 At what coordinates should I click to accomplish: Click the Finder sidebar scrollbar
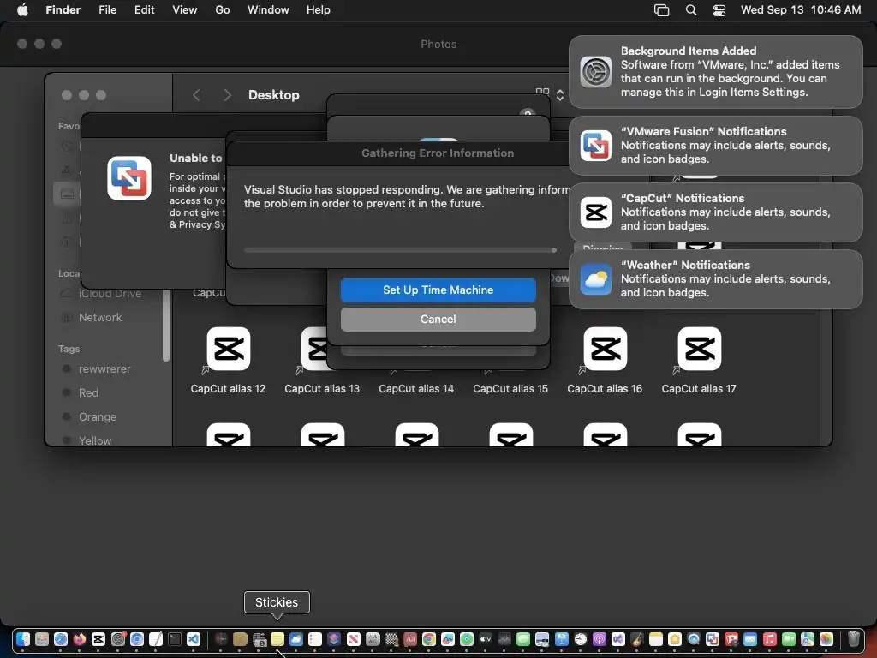pyautogui.click(x=165, y=326)
